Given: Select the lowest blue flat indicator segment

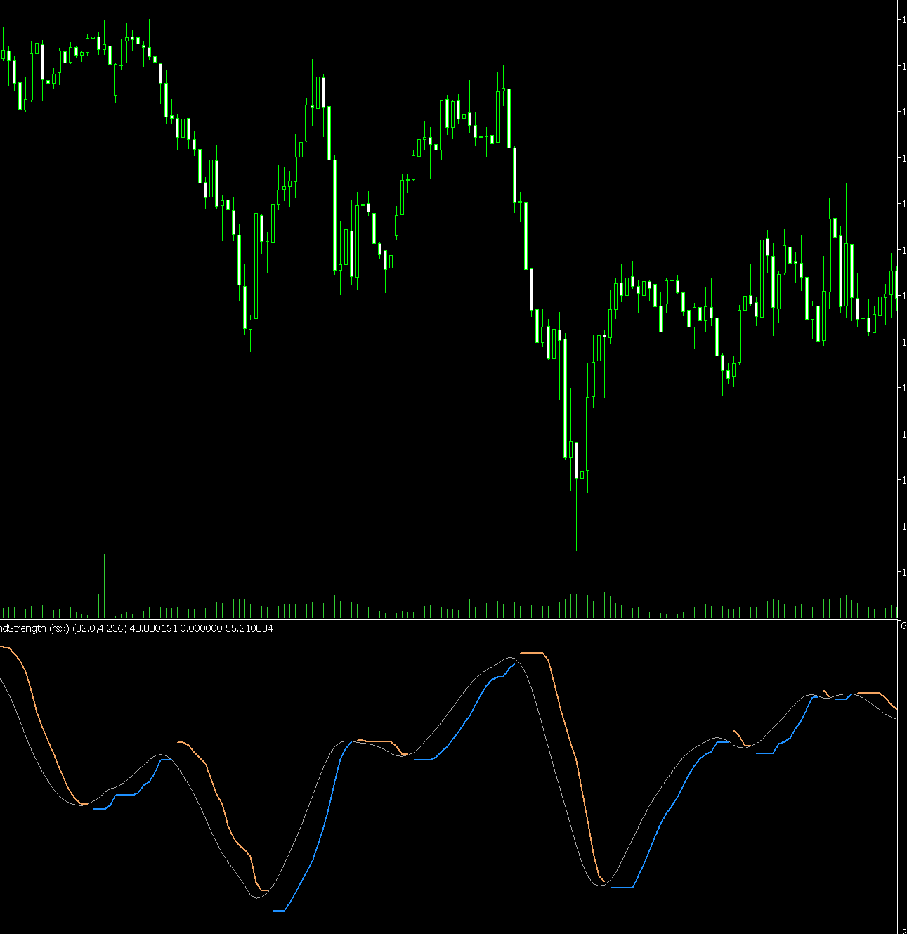Looking at the screenshot, I should [x=279, y=911].
